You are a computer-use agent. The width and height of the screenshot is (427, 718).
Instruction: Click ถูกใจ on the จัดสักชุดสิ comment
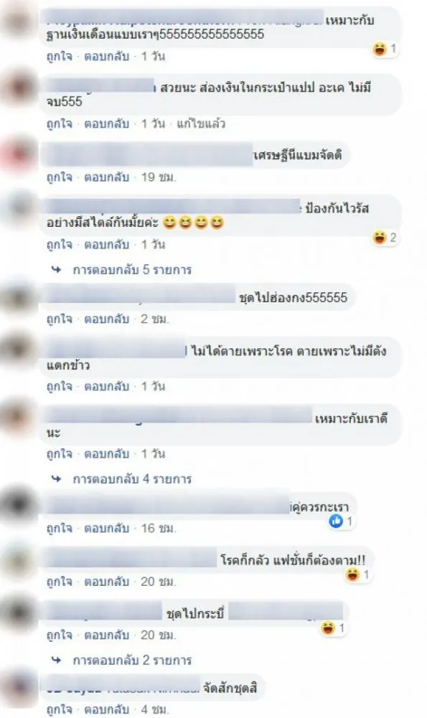click(60, 710)
